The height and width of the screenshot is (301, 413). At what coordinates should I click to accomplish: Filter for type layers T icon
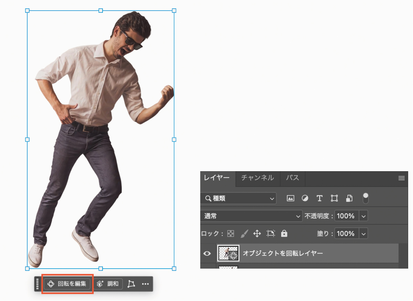coord(319,198)
